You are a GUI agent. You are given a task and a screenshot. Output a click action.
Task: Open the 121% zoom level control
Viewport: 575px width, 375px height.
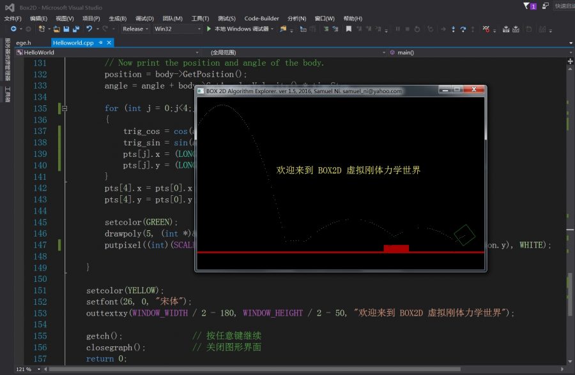point(24,369)
